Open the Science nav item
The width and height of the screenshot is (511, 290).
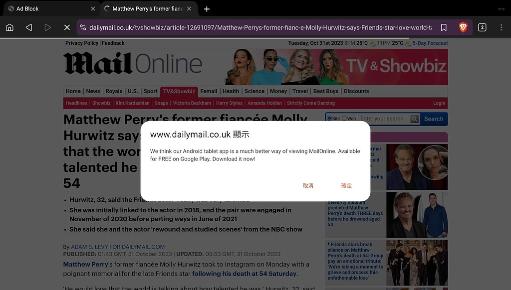point(254,91)
